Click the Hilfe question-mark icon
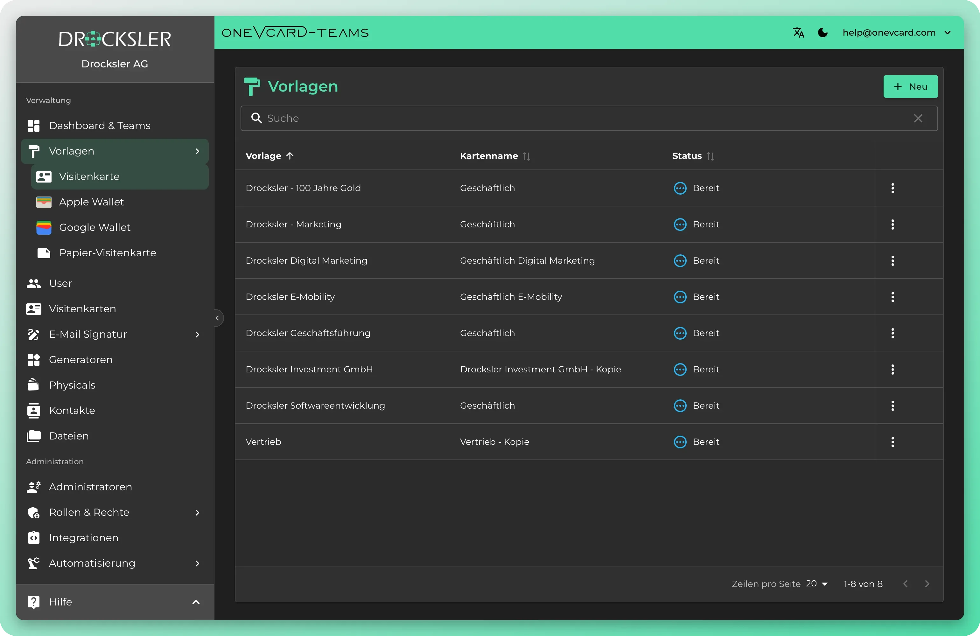This screenshot has width=980, height=636. point(33,602)
